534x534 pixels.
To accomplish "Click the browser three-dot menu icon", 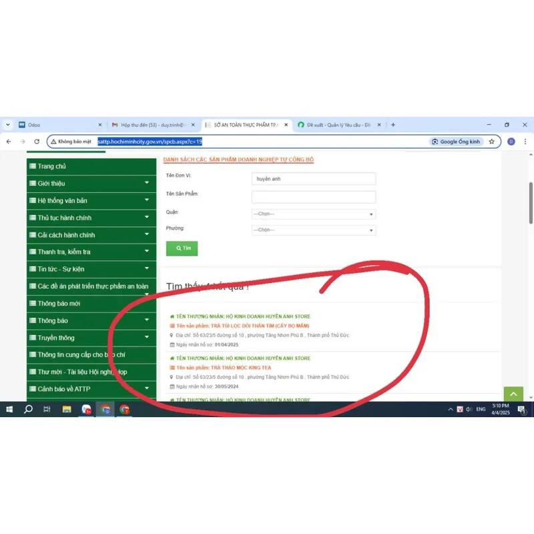I will tap(525, 142).
